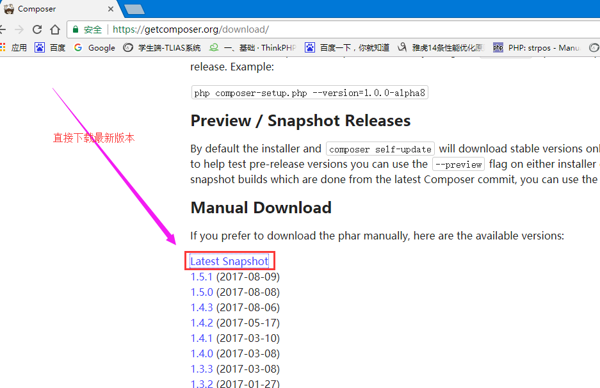This screenshot has width=600, height=388.
Task: Download Composer version 1.4.3
Action: point(202,307)
